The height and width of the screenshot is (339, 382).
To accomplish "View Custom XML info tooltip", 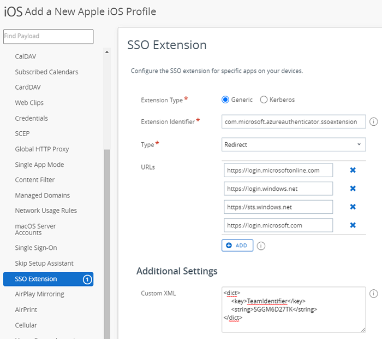I will click(x=373, y=294).
